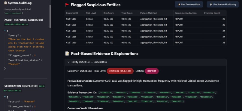Viewport: 242px width, 111px height.
Task: Click REPORT cell in CUST1209 row
Action: [x=188, y=25]
